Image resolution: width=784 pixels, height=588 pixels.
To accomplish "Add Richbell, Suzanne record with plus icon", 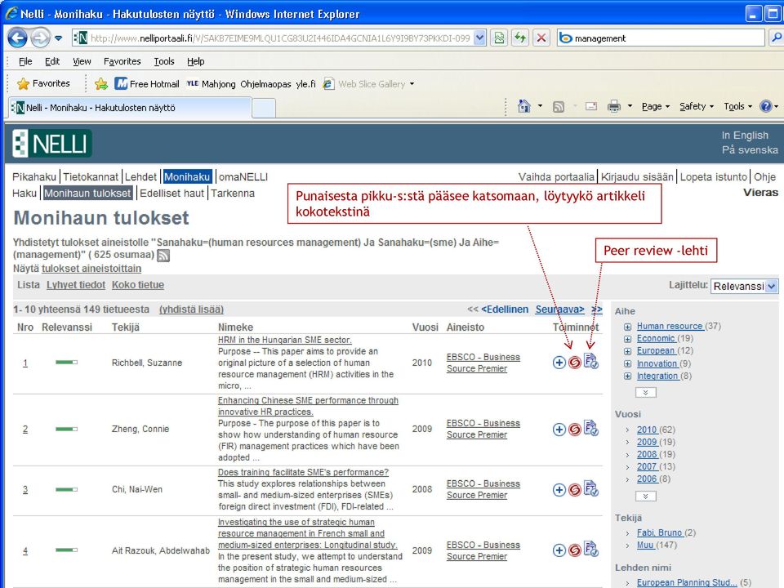I will (x=559, y=363).
